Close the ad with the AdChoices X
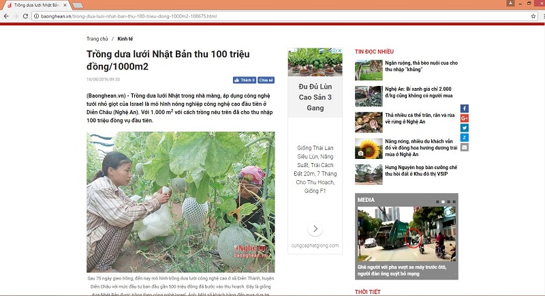 pyautogui.click(x=340, y=50)
